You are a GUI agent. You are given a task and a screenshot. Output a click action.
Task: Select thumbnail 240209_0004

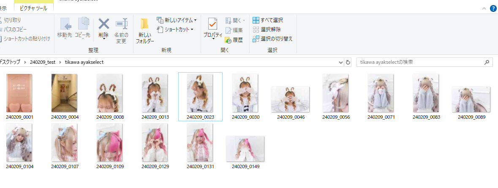pyautogui.click(x=65, y=93)
